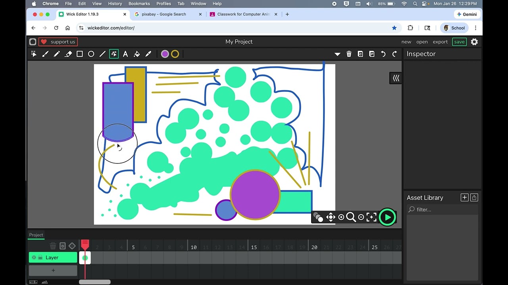Select the Text tool
The height and width of the screenshot is (285, 508).
coord(125,54)
